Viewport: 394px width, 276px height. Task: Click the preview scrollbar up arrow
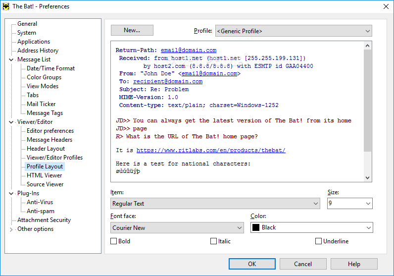[x=367, y=46]
